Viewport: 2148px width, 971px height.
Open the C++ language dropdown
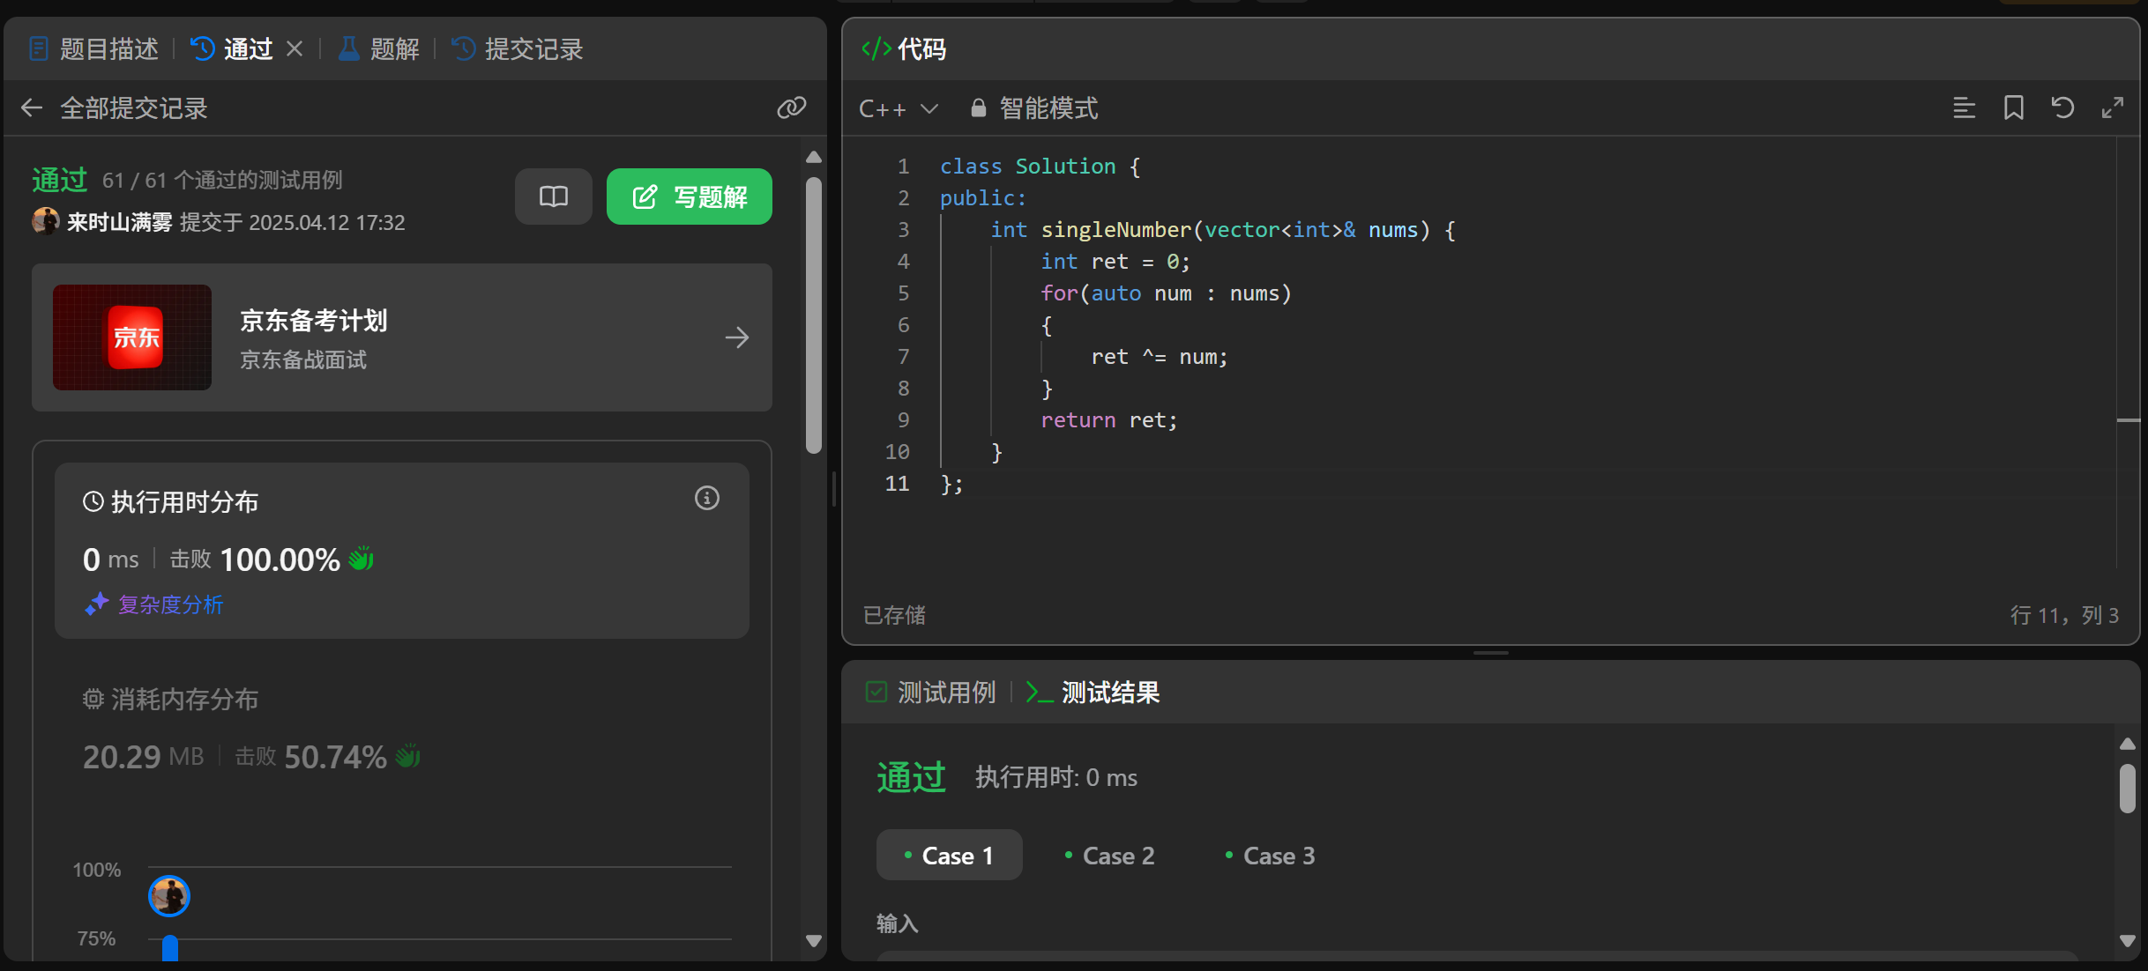(x=898, y=108)
